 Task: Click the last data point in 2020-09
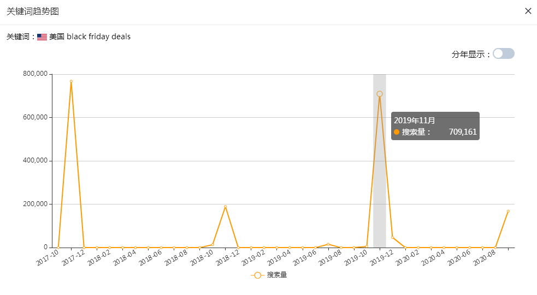coord(508,211)
